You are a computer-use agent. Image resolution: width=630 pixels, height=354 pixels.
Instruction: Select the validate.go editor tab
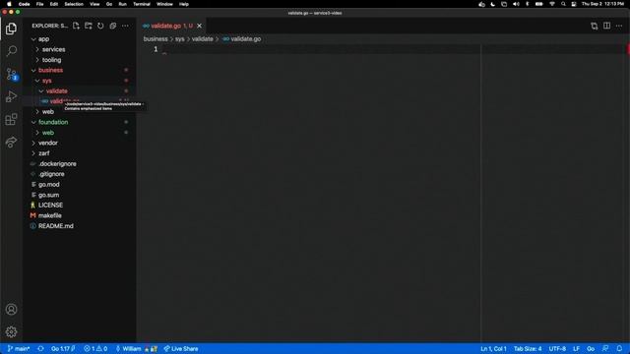tap(172, 26)
